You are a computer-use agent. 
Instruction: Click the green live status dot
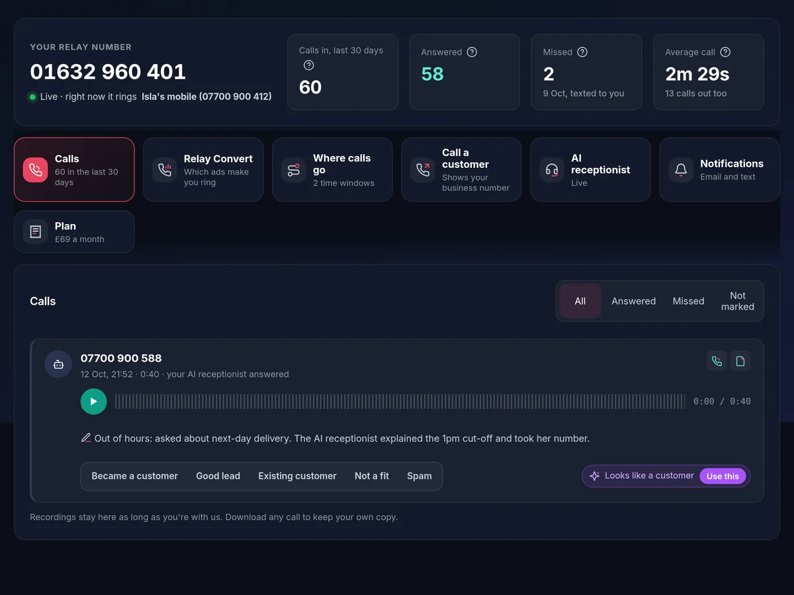(32, 97)
